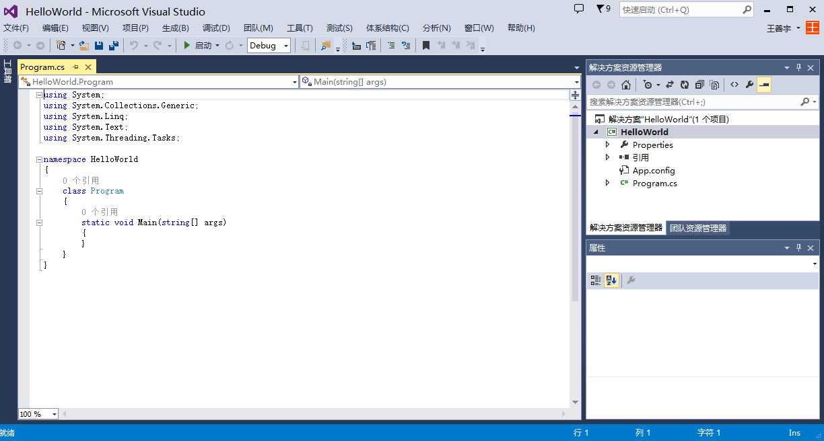
Task: Click the green Start debugging play icon
Action: pos(187,46)
